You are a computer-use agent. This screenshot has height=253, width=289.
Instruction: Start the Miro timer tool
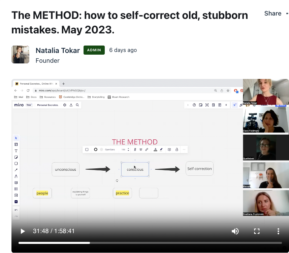(x=194, y=105)
